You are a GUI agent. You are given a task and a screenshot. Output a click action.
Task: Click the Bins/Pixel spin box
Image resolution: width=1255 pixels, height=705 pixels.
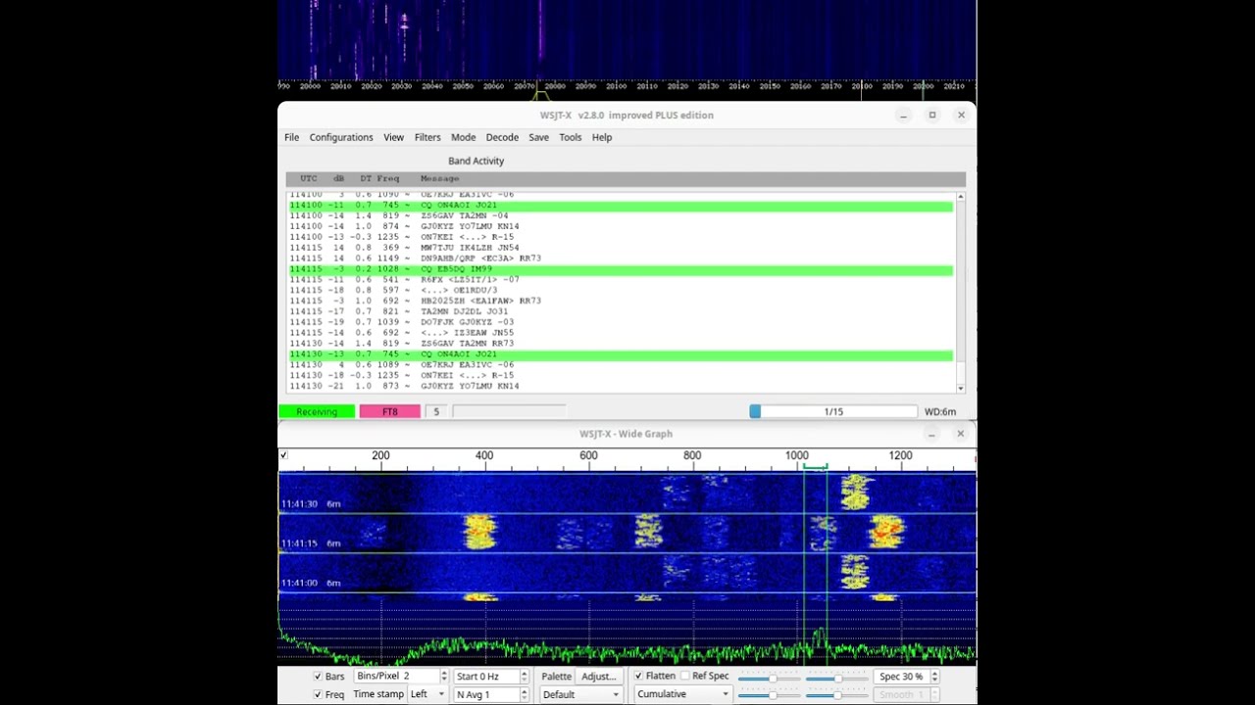pos(401,677)
